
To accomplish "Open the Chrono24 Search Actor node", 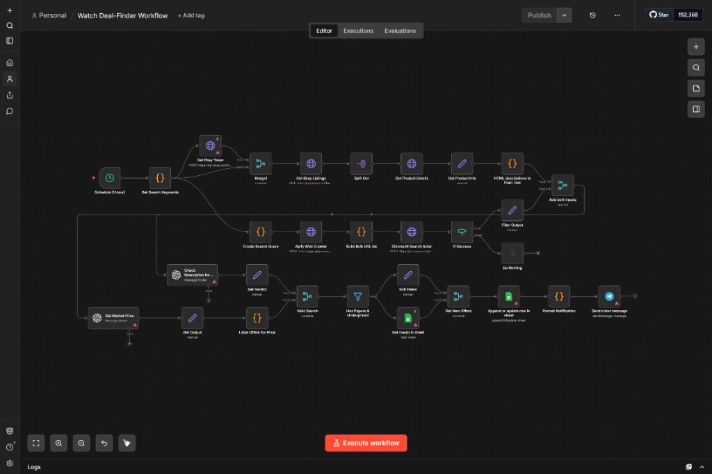I will [x=412, y=231].
